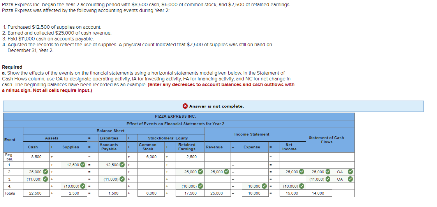Click the PIZZA EXPRESS INC. table title
Image resolution: width=437 pixels, height=207 pixels.
(175, 117)
